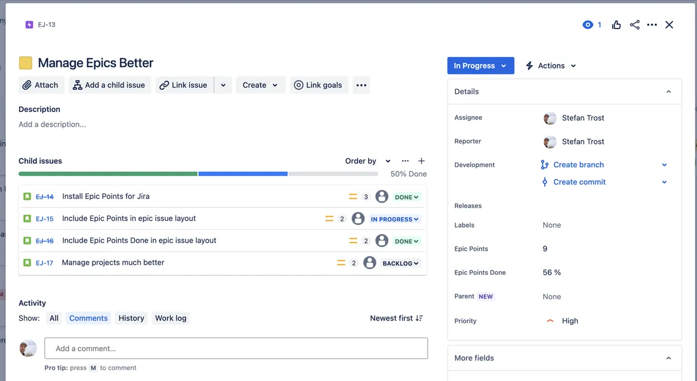Viewport: 697px width, 381px height.
Task: Open the child issues ellipsis menu
Action: point(405,161)
